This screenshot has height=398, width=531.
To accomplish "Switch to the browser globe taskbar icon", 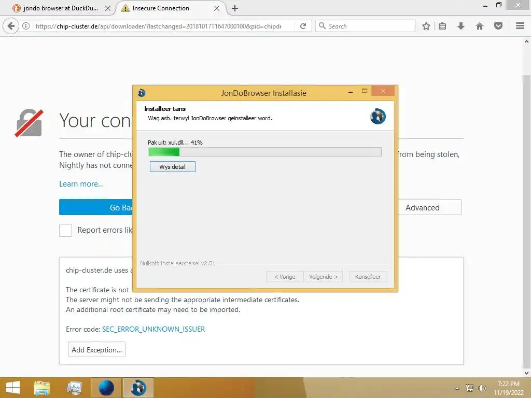I will pos(106,388).
